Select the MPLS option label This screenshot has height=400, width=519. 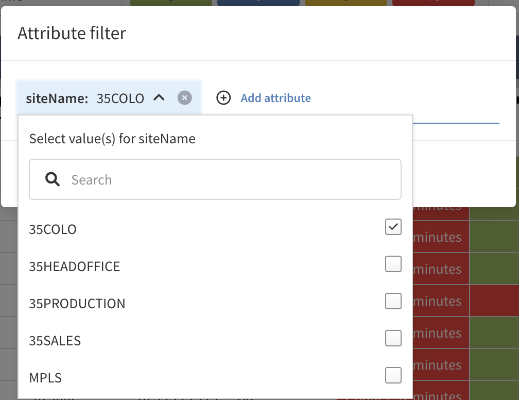45,378
